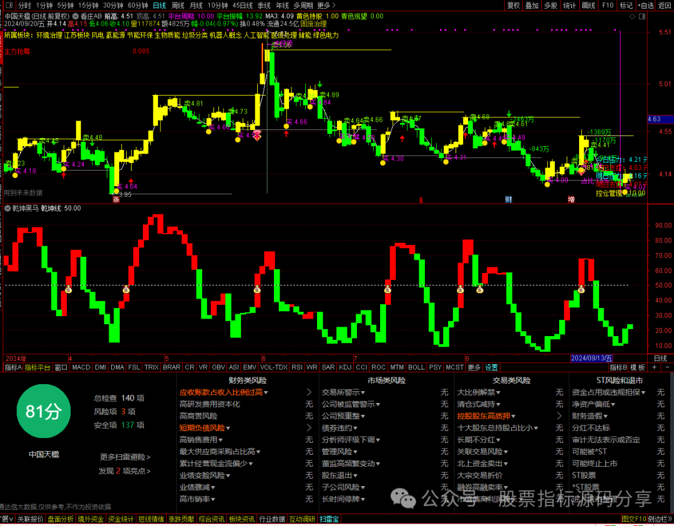Open indicator 设置 settings
This screenshot has height=526, width=674.
pos(491,367)
